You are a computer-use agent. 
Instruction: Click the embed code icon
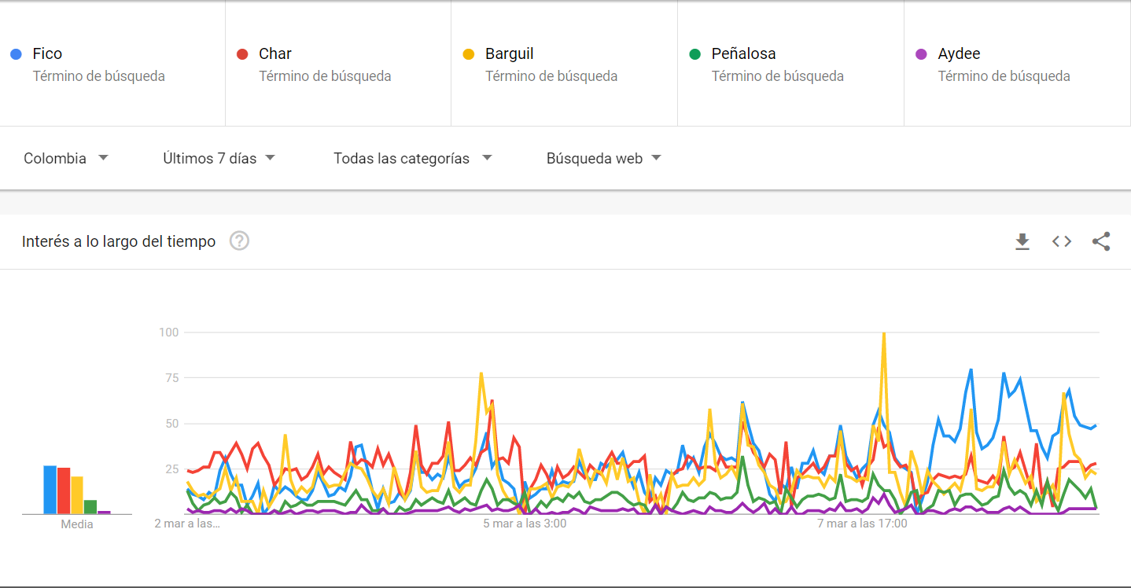pos(1062,241)
